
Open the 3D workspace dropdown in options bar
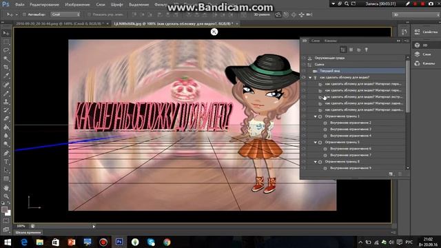[416, 14]
